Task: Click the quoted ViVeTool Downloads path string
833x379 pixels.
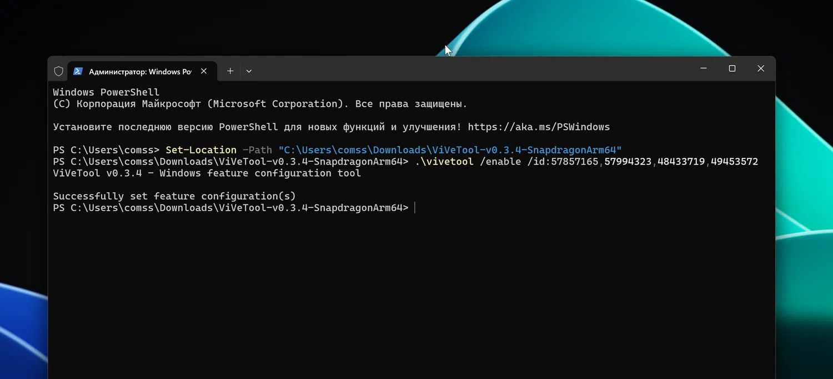Action: click(x=450, y=150)
